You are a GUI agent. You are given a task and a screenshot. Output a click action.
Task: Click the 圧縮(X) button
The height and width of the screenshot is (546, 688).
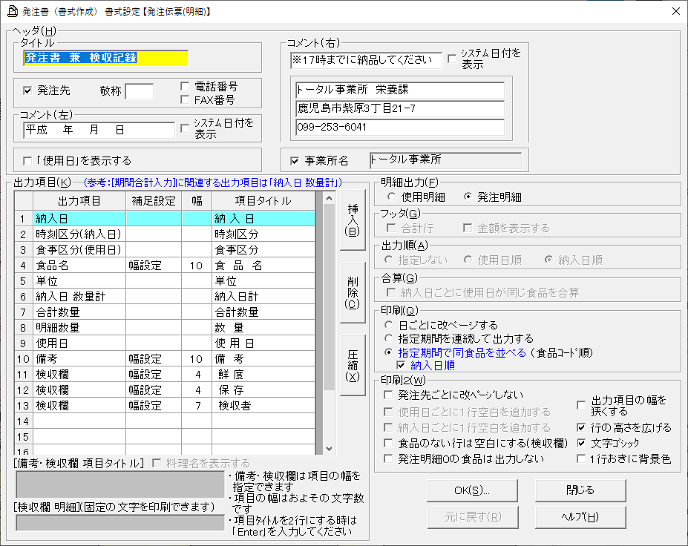[353, 365]
